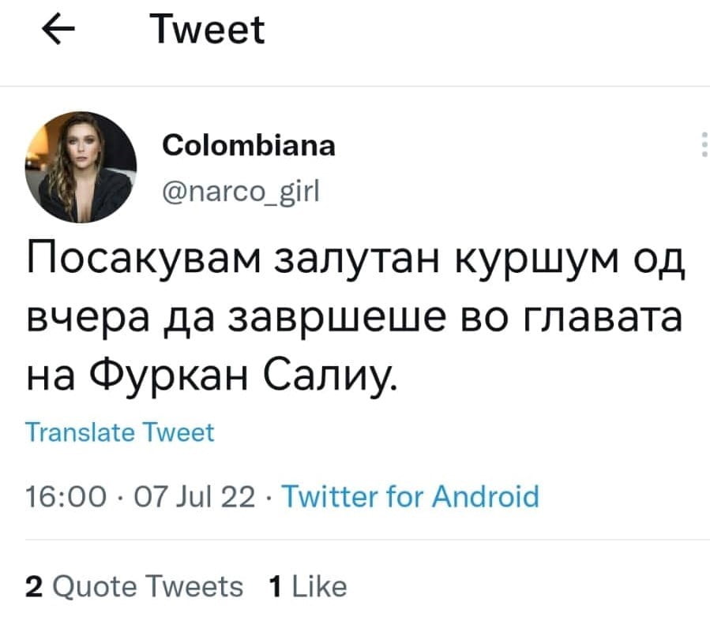Show who liked via 1 Like
Viewport: 710px width, 624px height.
[308, 587]
